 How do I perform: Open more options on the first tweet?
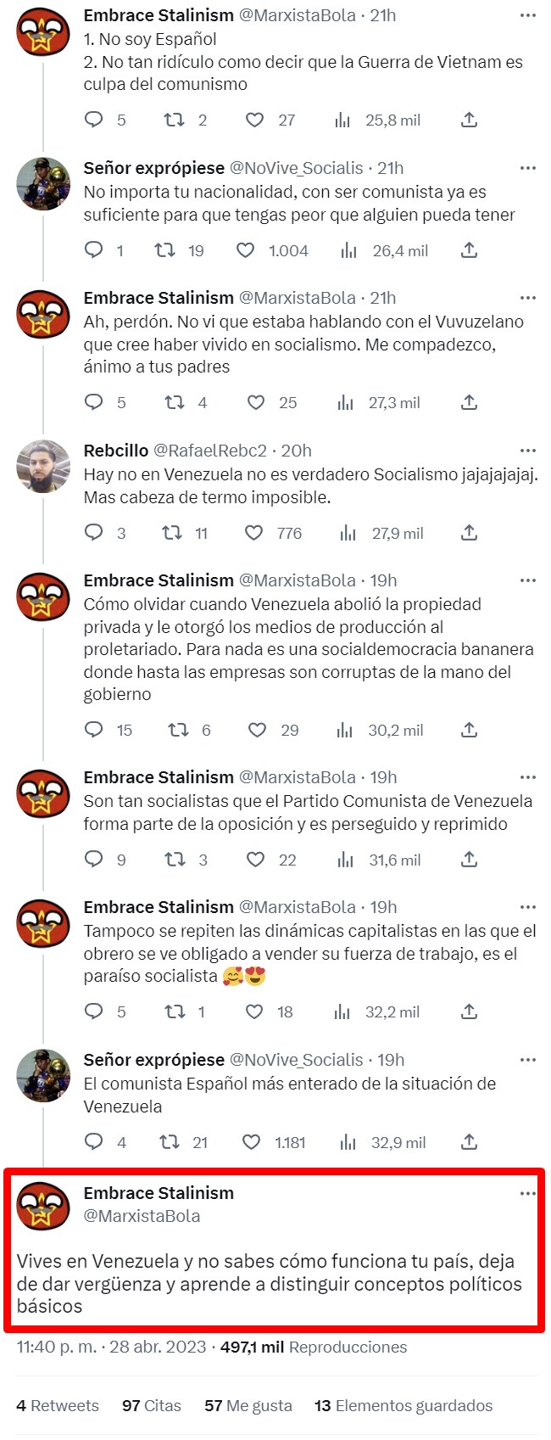tap(528, 15)
